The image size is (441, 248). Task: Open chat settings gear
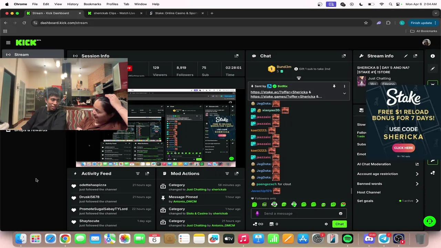click(326, 224)
